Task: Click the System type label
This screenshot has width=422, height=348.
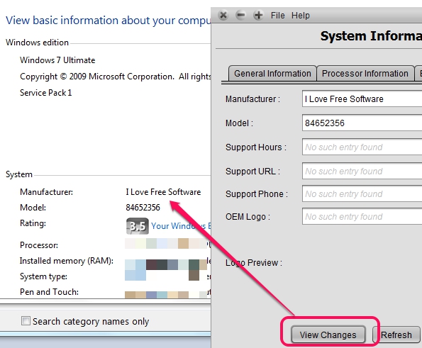Action: (x=43, y=276)
